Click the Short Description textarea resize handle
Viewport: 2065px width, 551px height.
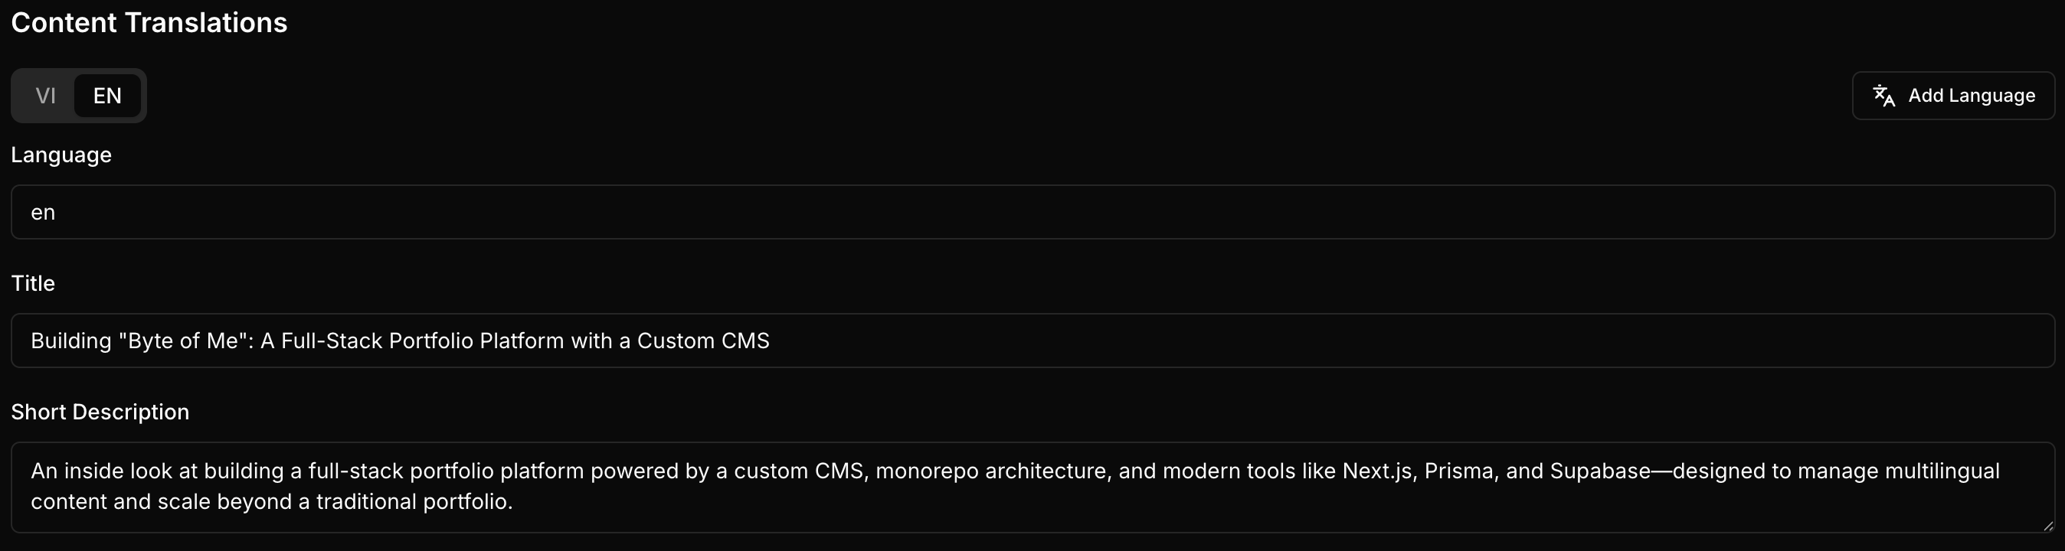tap(2048, 527)
